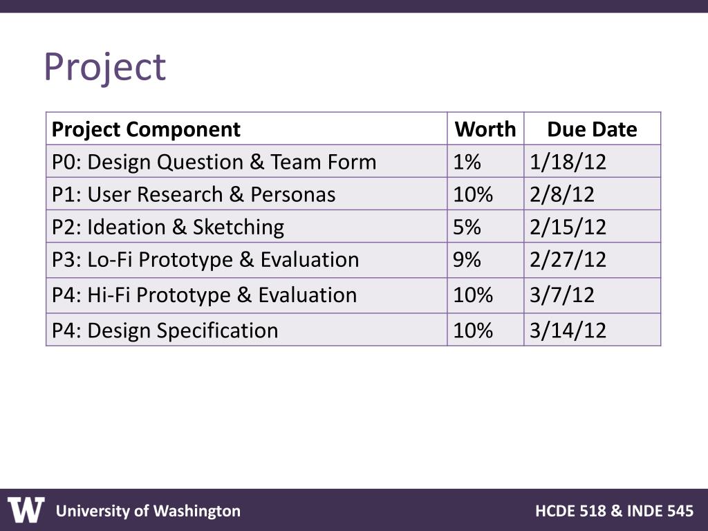This screenshot has height=531, width=708.
Task: Select the 1% worth cell
Action: [x=467, y=162]
